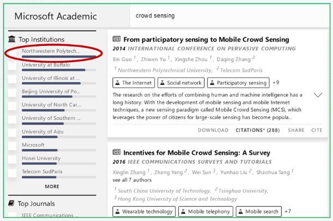This screenshot has height=221, width=333.
Task: Click paper icon beside 'From participatory sensing' title
Action: 117,39
